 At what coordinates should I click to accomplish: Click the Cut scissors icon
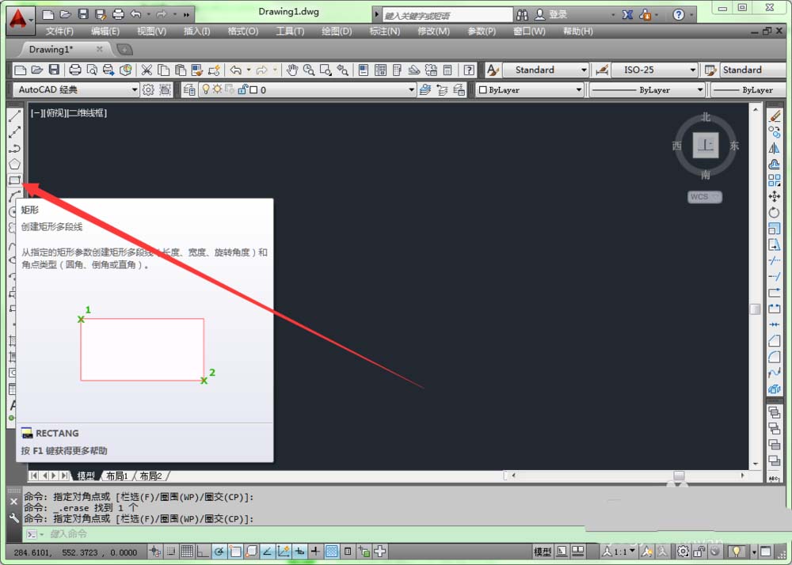(147, 70)
